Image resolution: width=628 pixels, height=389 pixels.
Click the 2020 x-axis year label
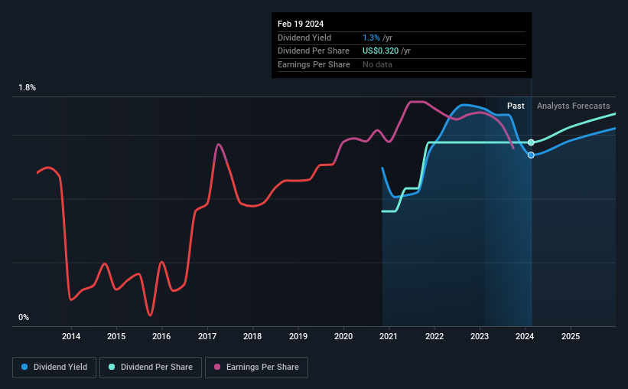pyautogui.click(x=343, y=336)
